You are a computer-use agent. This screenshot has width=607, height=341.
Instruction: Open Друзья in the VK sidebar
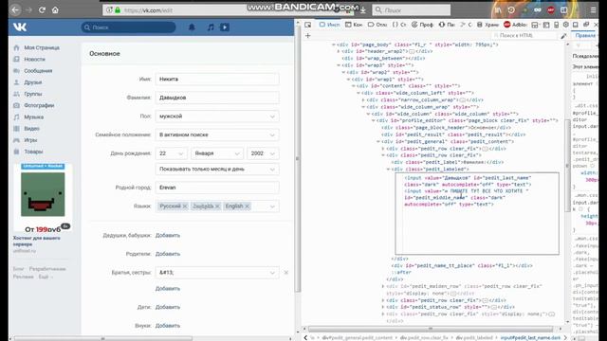pos(32,82)
